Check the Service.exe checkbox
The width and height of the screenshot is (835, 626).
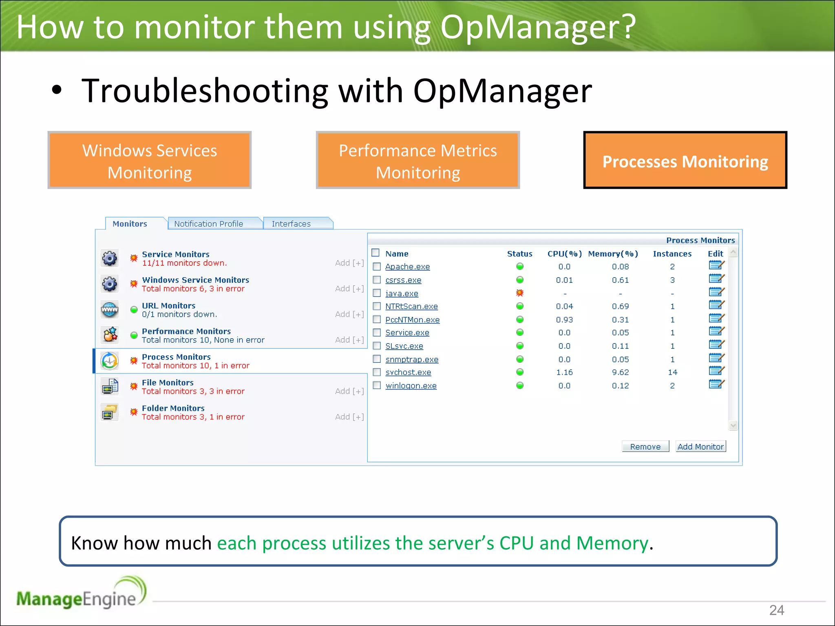377,333
